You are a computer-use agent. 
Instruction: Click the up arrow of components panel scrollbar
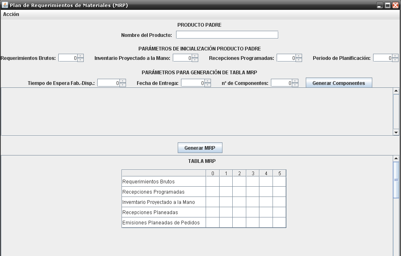point(395,91)
